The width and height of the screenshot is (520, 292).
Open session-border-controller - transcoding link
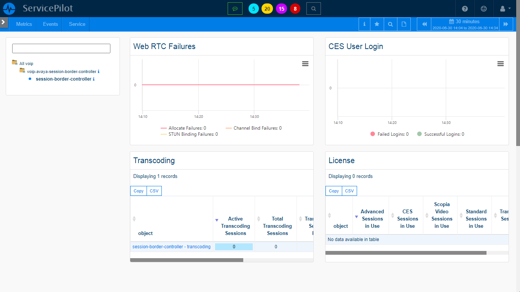tap(171, 247)
